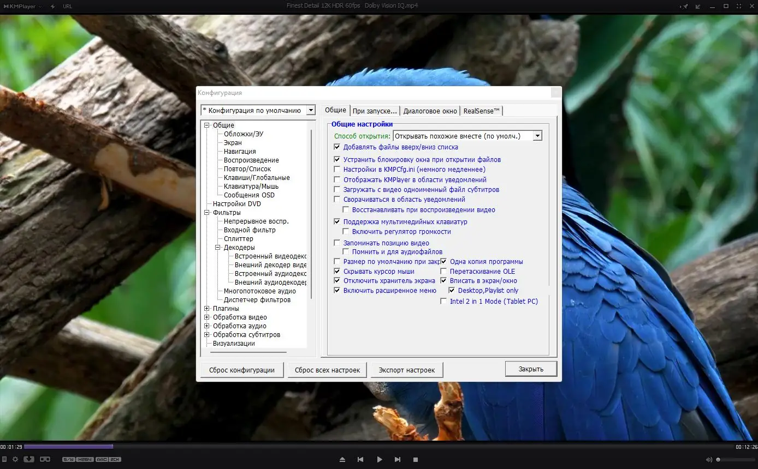Viewport: 758px width, 469px height.
Task: Switch to the Диалоговое окно tab
Action: 430,111
